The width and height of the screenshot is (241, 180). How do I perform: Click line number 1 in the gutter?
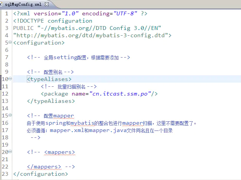click(7, 13)
